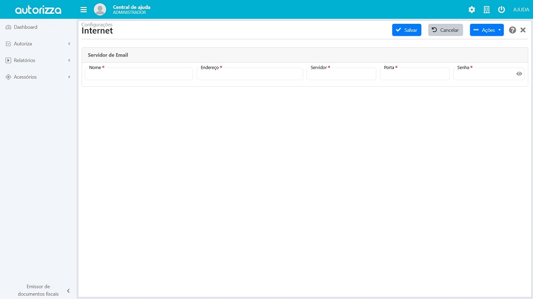This screenshot has height=299, width=533.
Task: Click the autorizza logo
Action: coord(38,10)
